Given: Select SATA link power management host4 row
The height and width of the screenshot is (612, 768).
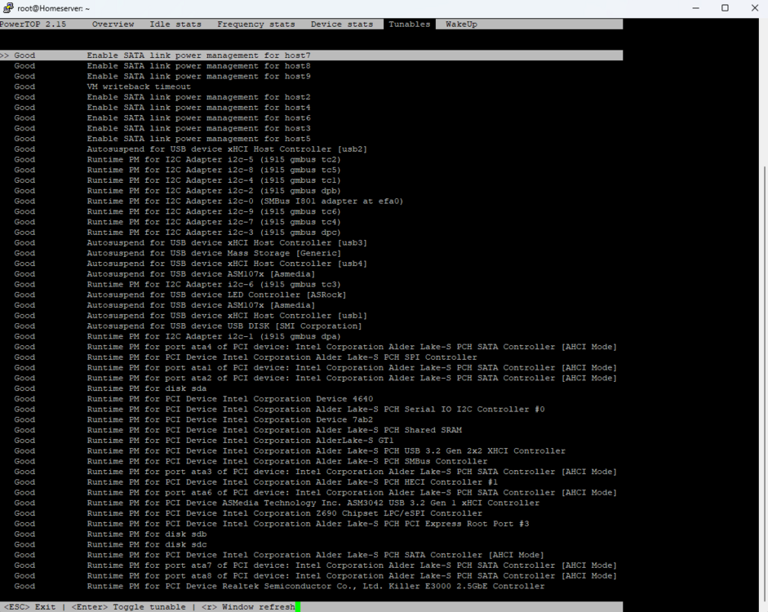Looking at the screenshot, I should (x=162, y=107).
